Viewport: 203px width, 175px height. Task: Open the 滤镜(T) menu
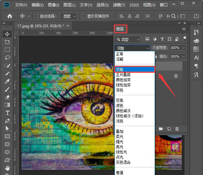119,5
